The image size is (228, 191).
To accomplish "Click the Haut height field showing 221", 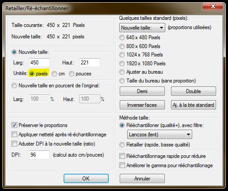I will coord(90,63).
